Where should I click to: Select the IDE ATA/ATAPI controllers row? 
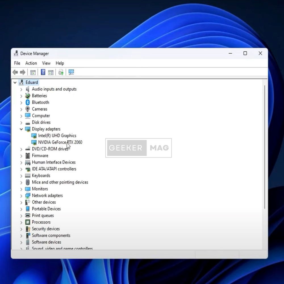coord(54,169)
